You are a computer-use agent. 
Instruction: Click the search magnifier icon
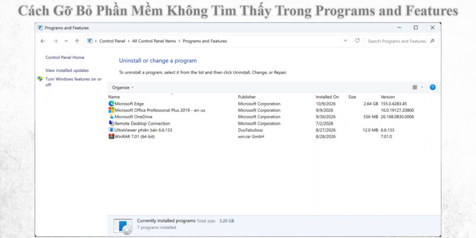[433, 41]
